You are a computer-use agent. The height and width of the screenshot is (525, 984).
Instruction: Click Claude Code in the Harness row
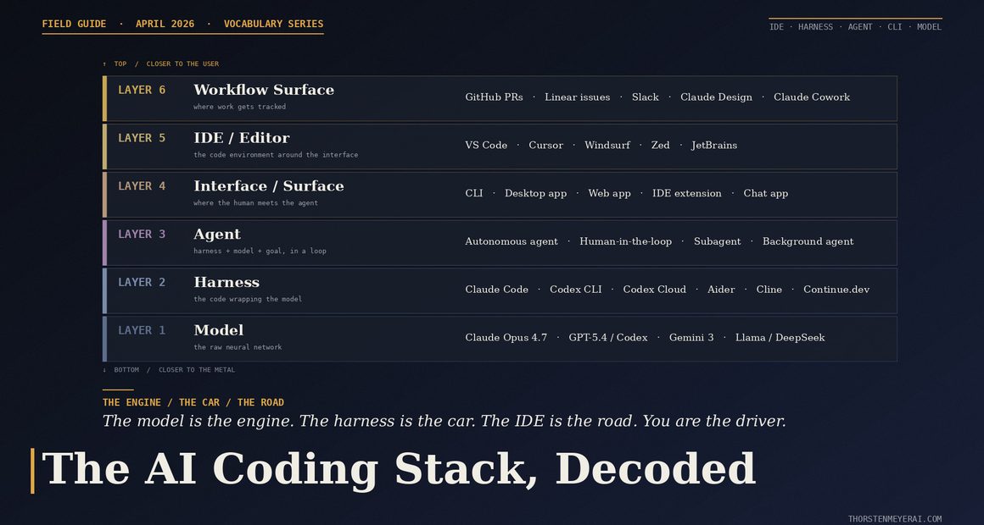[x=496, y=290]
